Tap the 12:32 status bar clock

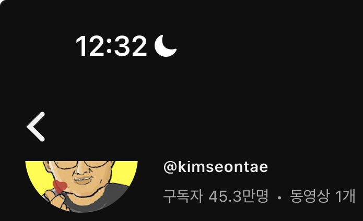click(x=111, y=46)
